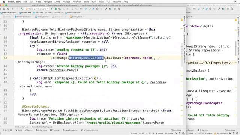Open the Apple menu
Image resolution: width=240 pixels, height=135 pixels.
pyautogui.click(x=4, y=1)
